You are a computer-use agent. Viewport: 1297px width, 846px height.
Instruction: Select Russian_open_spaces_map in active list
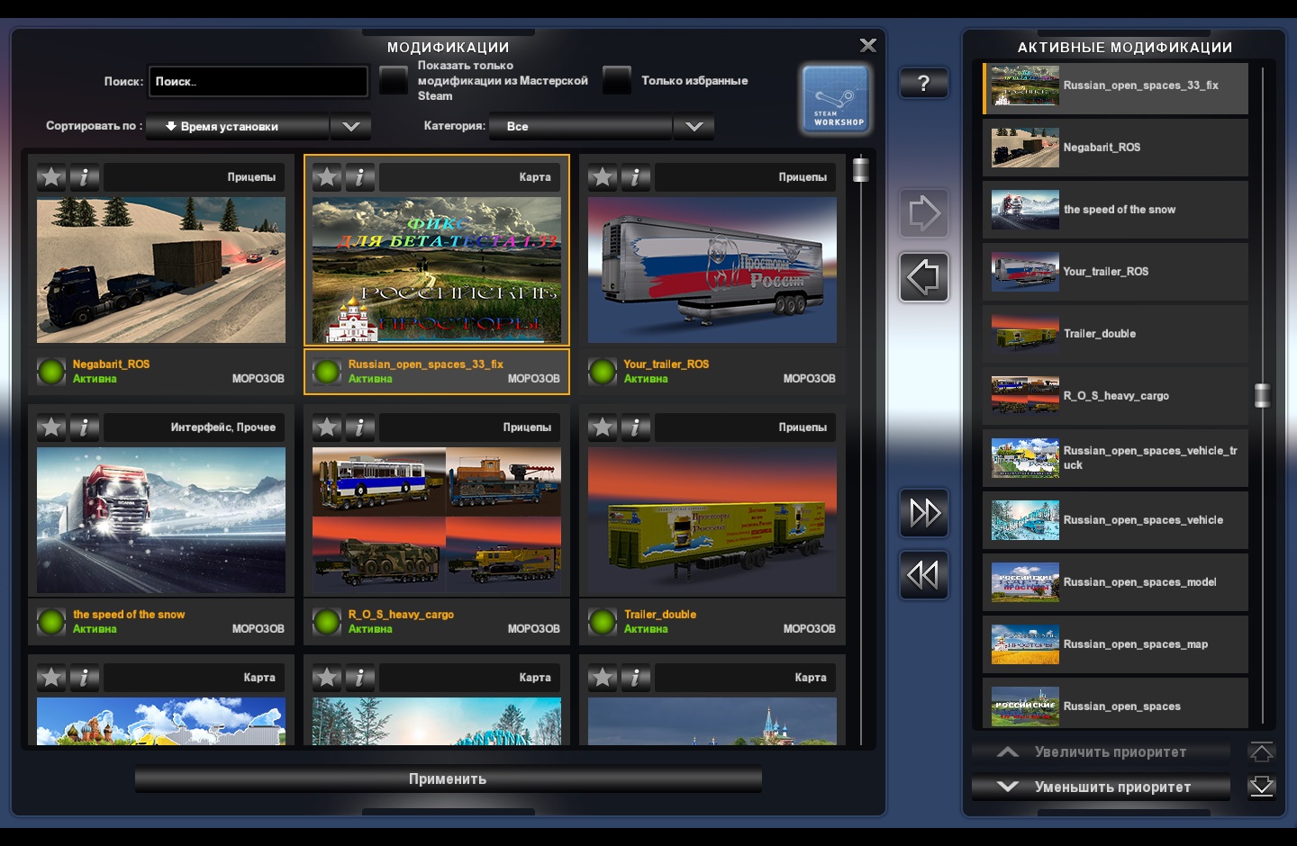(x=1115, y=644)
